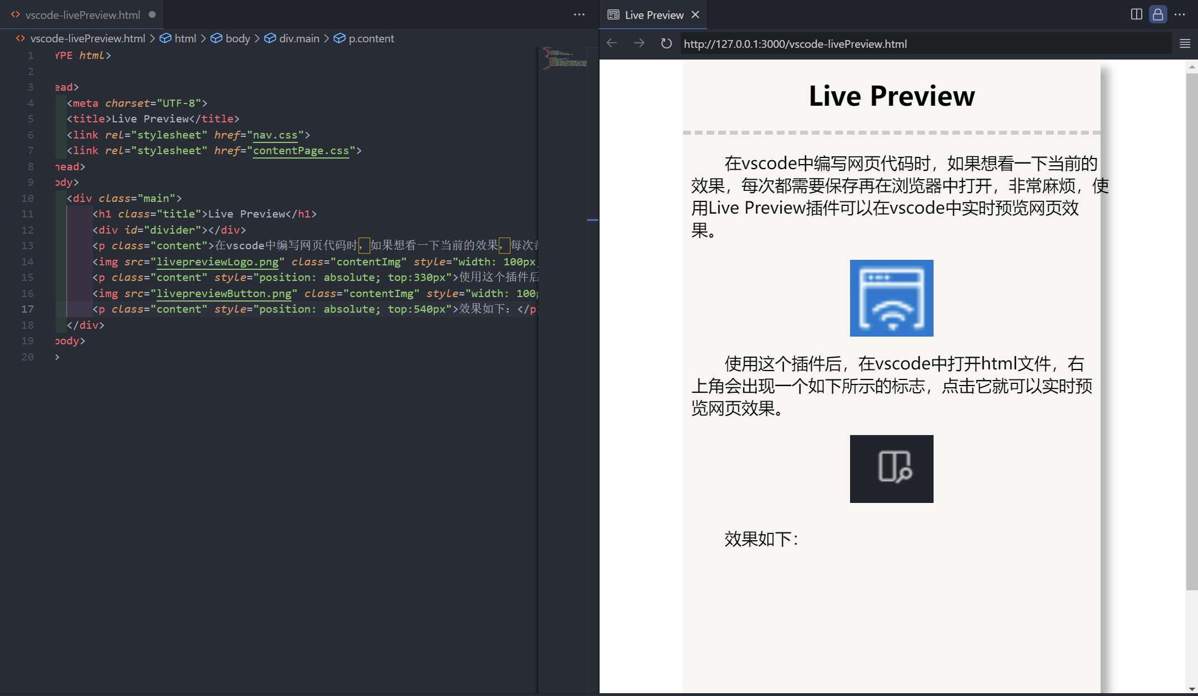Open the livepreviewButton.png source link

[224, 293]
